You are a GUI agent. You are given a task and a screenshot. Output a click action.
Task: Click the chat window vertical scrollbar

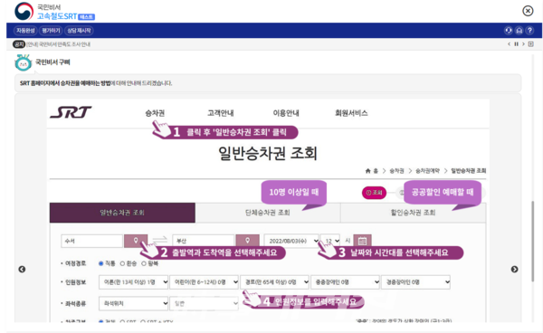click(533, 242)
